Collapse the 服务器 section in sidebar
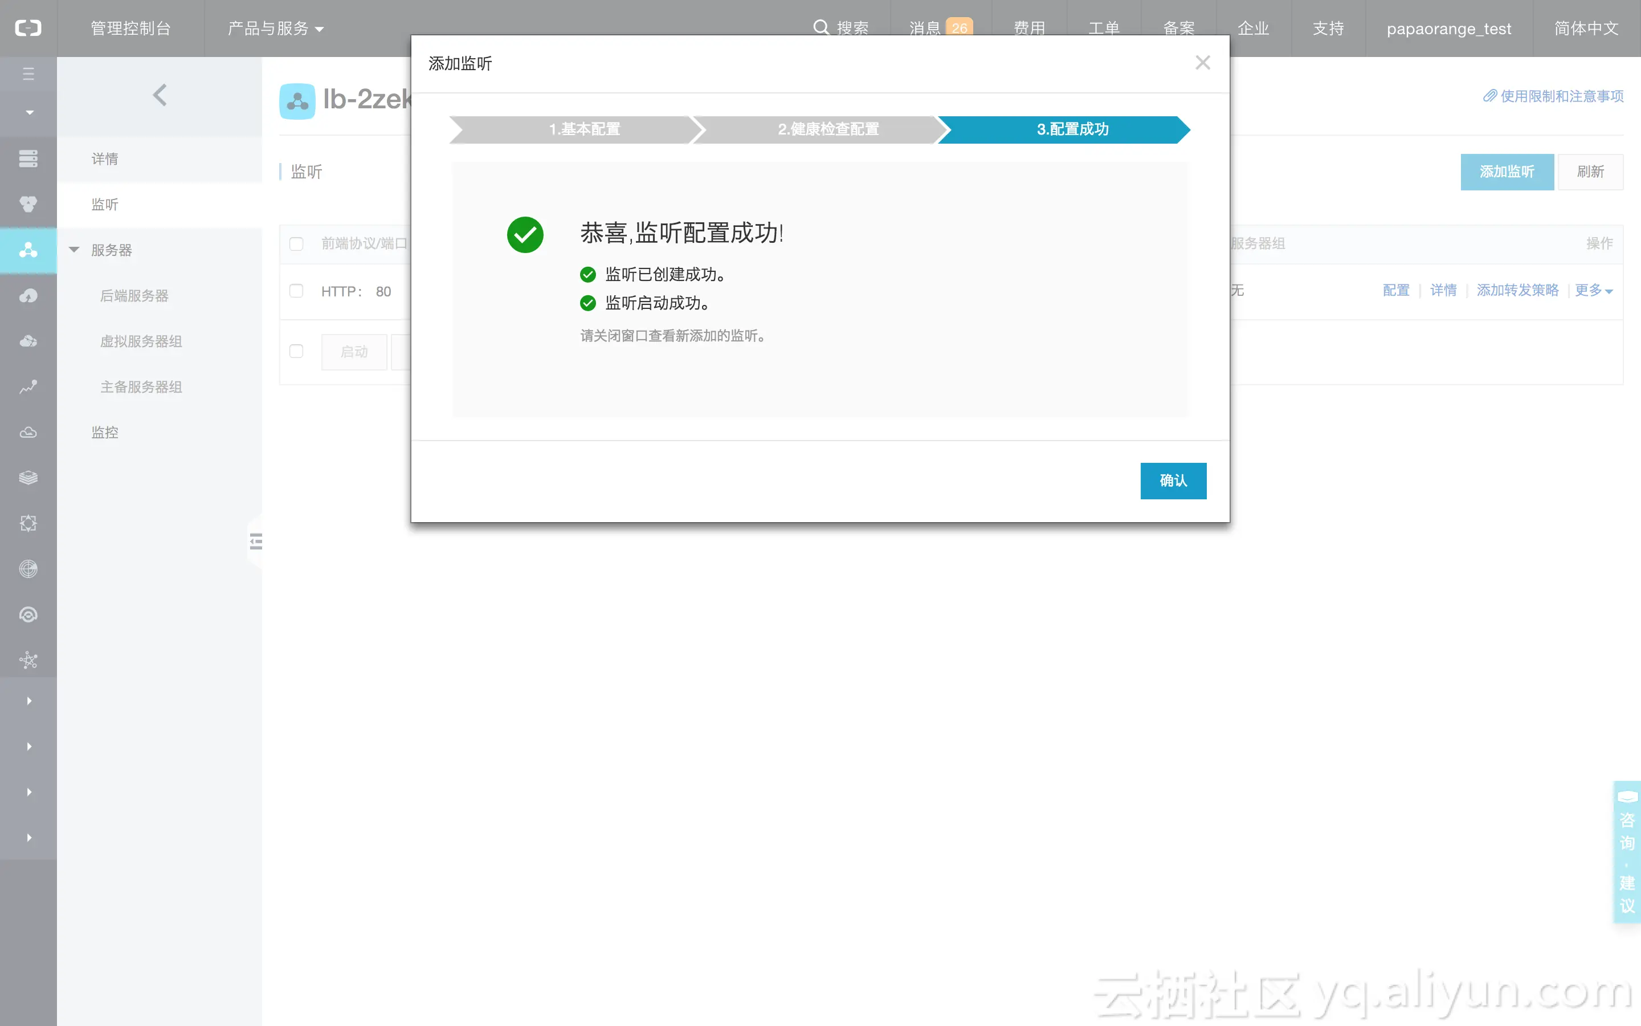 [x=75, y=250]
